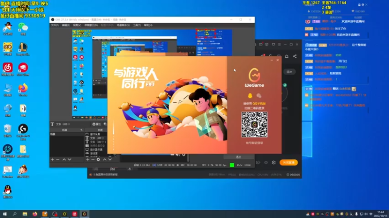
Task: Select the first text (GDI+) source
Action: 96,138
